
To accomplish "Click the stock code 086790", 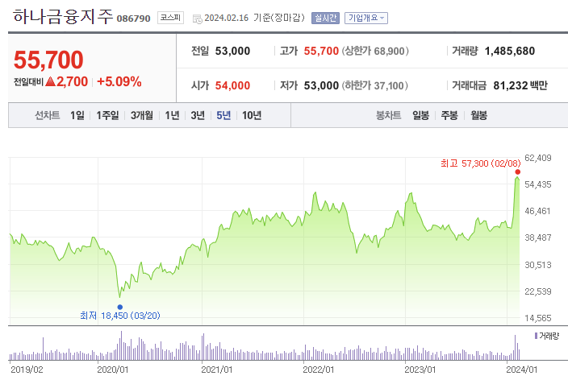I will pyautogui.click(x=133, y=19).
